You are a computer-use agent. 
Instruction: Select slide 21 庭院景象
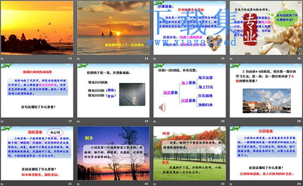pyautogui.click(x=37, y=153)
